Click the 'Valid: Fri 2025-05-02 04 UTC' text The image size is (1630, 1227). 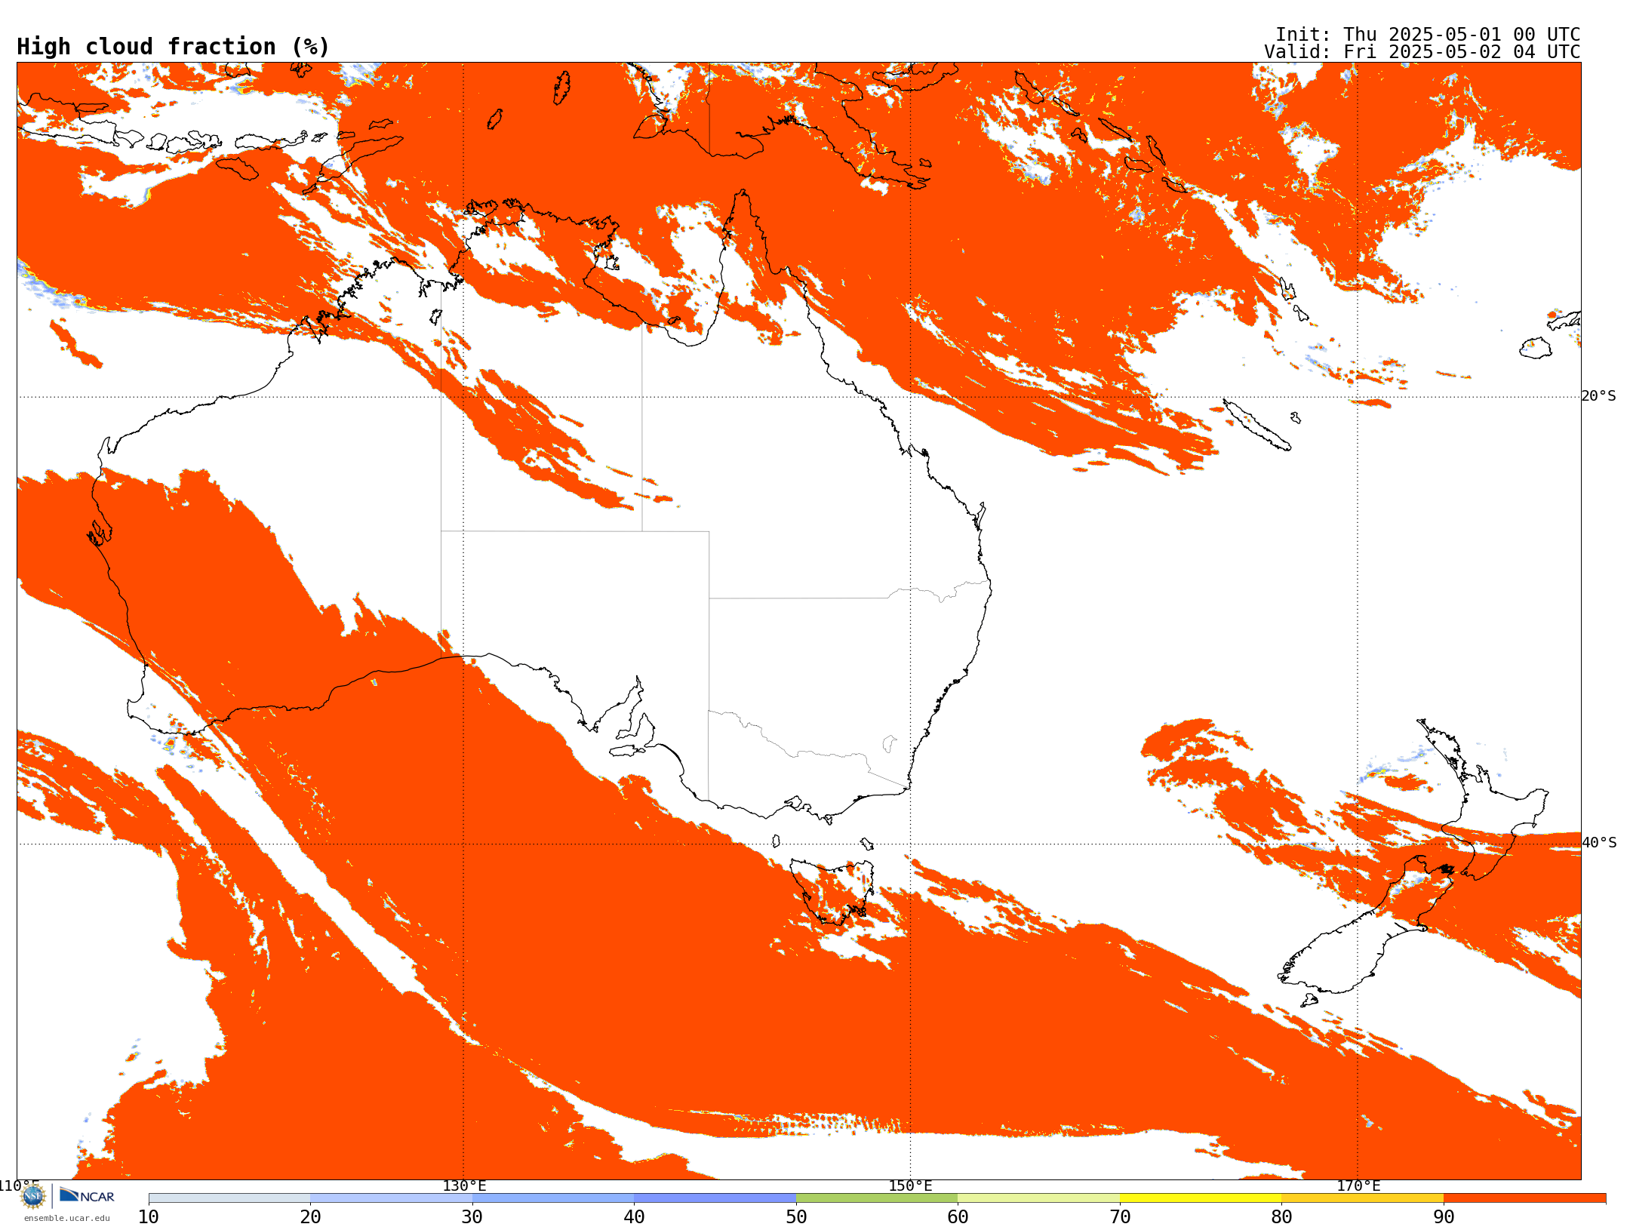tap(1422, 52)
